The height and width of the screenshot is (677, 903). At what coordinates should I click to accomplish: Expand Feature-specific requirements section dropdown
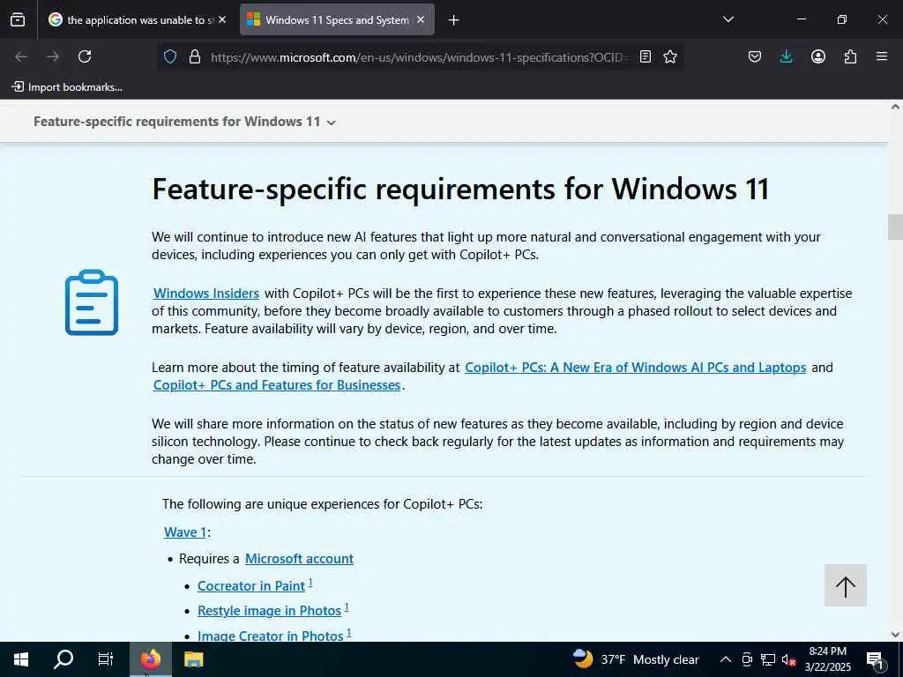click(184, 122)
